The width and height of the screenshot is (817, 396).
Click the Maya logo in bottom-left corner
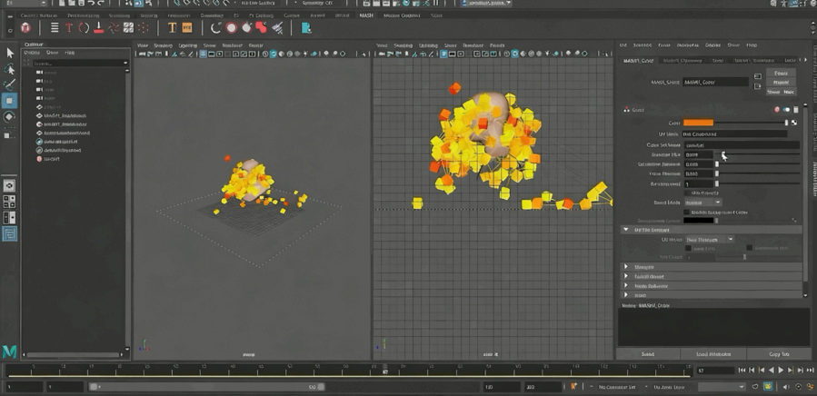point(10,351)
